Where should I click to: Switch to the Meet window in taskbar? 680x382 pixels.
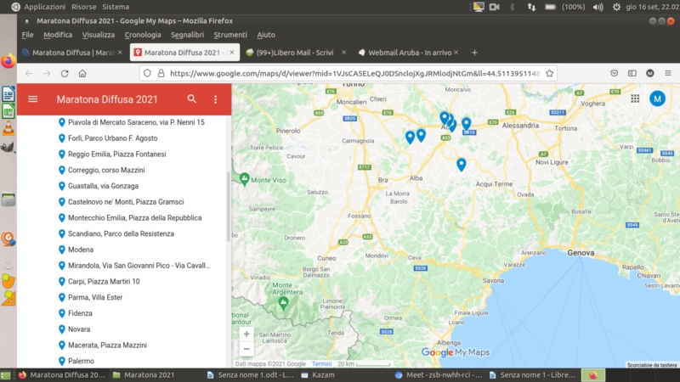439,375
